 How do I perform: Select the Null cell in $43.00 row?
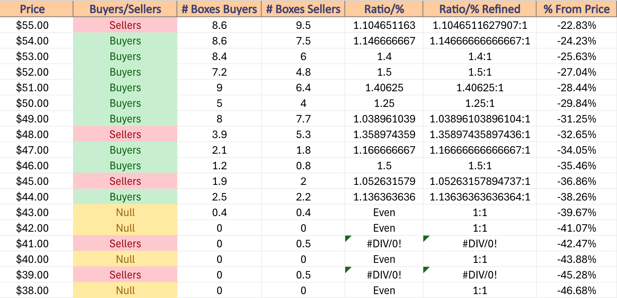coord(125,212)
